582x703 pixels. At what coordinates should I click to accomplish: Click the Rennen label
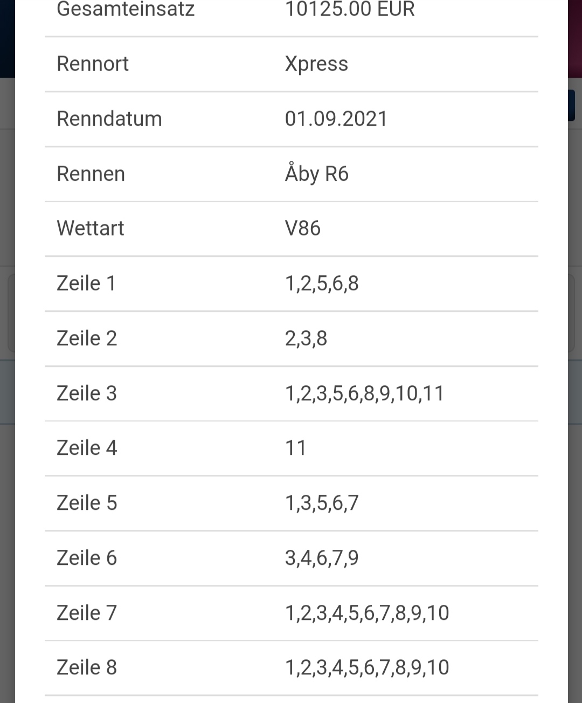(91, 174)
